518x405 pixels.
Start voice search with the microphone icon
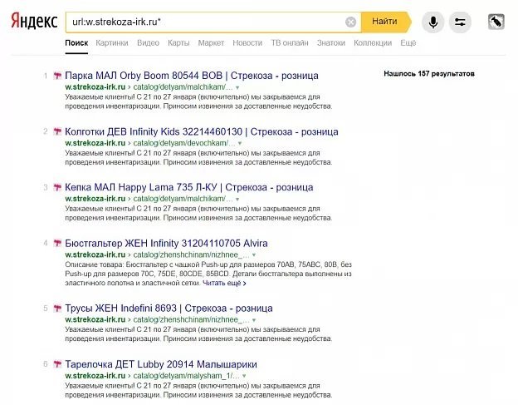432,22
